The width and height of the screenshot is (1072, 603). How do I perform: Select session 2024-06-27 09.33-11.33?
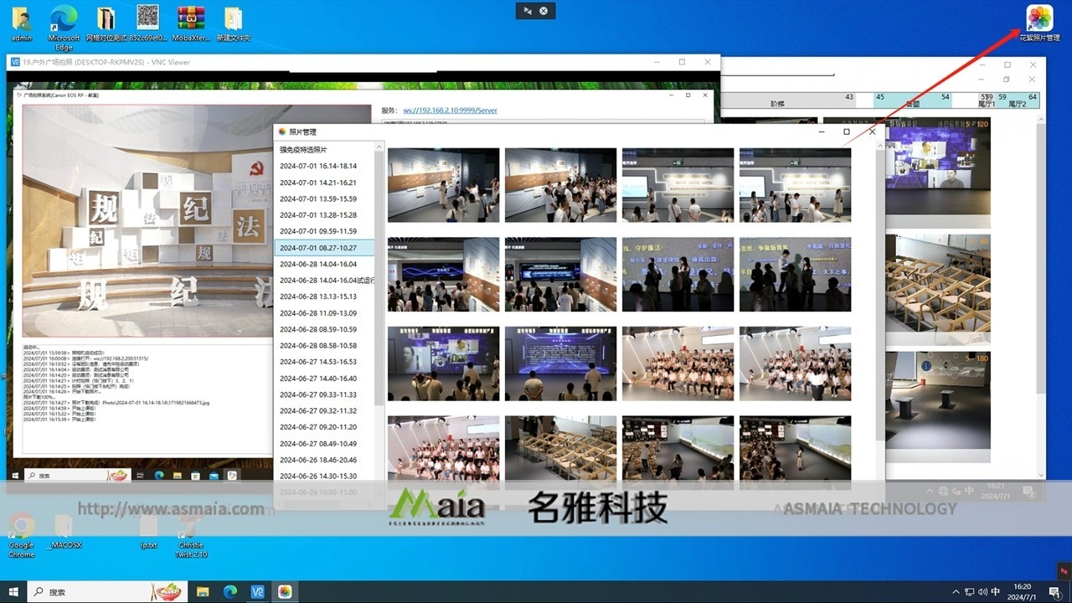click(324, 394)
